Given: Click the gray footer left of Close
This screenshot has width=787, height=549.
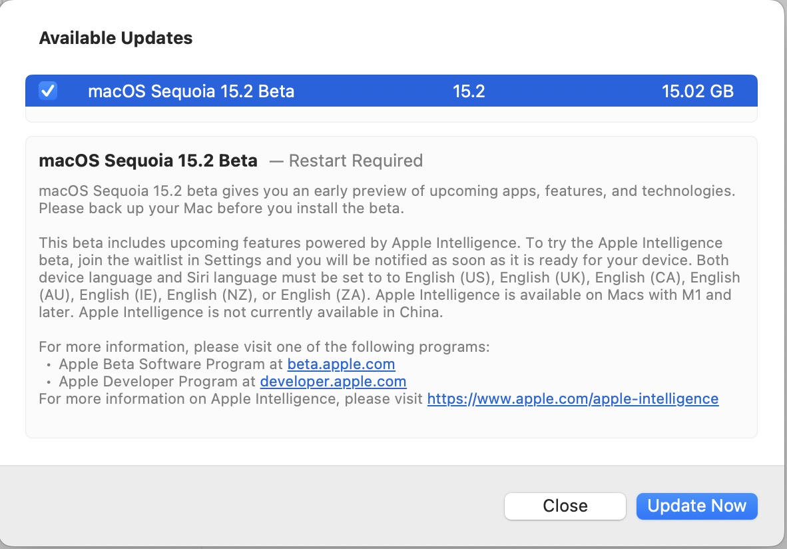Looking at the screenshot, I should [253, 506].
